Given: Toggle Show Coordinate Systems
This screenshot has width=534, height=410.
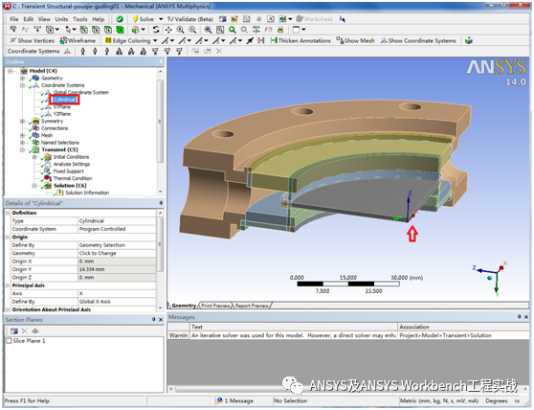Looking at the screenshot, I should [418, 40].
